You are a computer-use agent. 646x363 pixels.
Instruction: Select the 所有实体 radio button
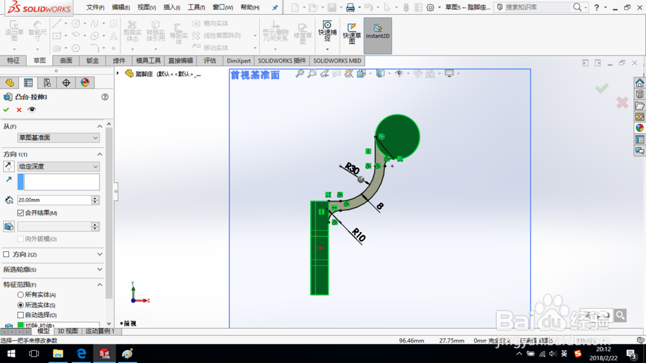pos(20,295)
